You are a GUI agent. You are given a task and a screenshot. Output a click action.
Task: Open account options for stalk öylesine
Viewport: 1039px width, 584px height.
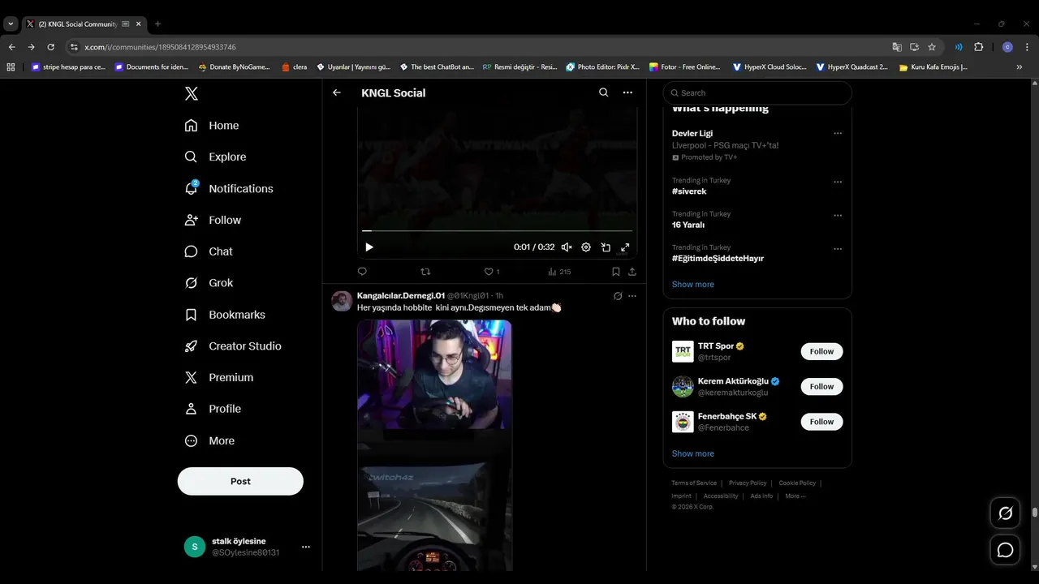[306, 547]
